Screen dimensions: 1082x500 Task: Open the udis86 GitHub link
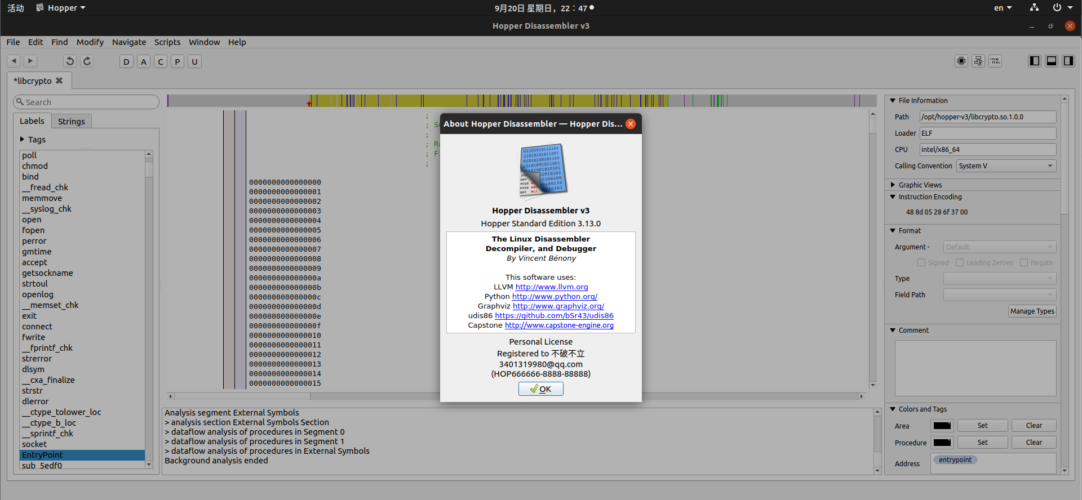tap(555, 316)
